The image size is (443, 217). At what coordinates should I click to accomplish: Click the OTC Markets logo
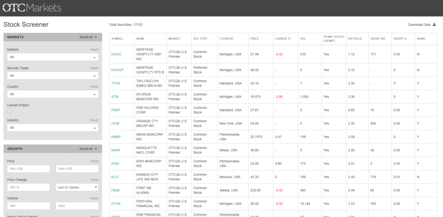[x=32, y=8]
